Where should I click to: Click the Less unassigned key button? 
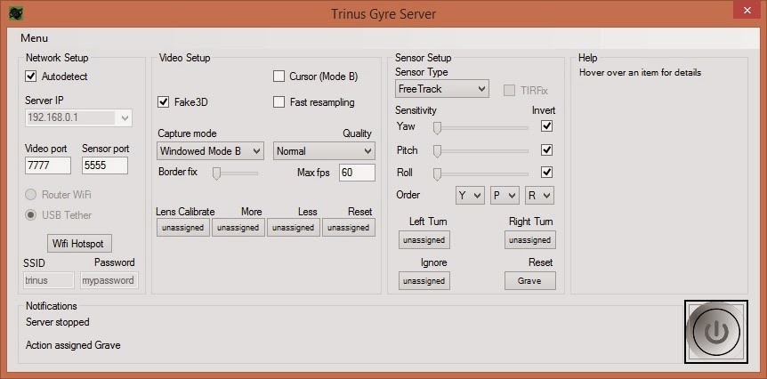click(294, 228)
